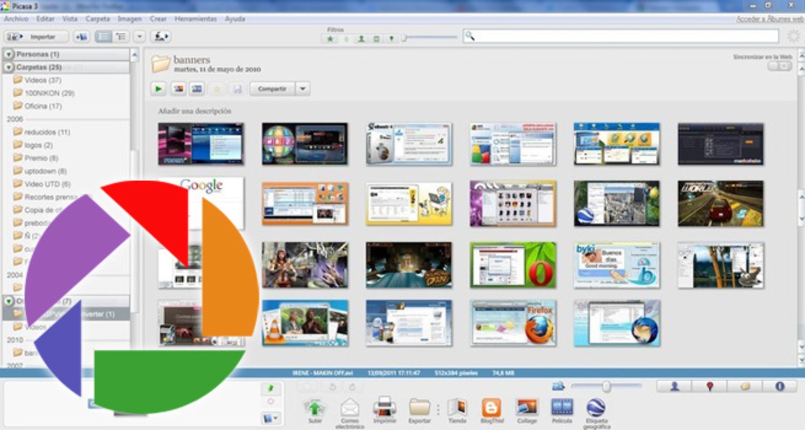The height and width of the screenshot is (430, 805).
Task: Click the magnifier icon in search box
Action: (x=469, y=36)
